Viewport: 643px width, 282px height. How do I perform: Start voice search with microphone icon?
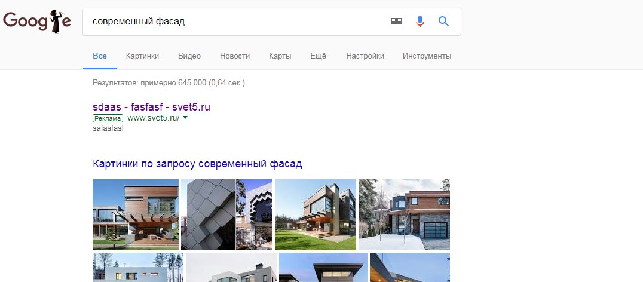click(x=420, y=22)
